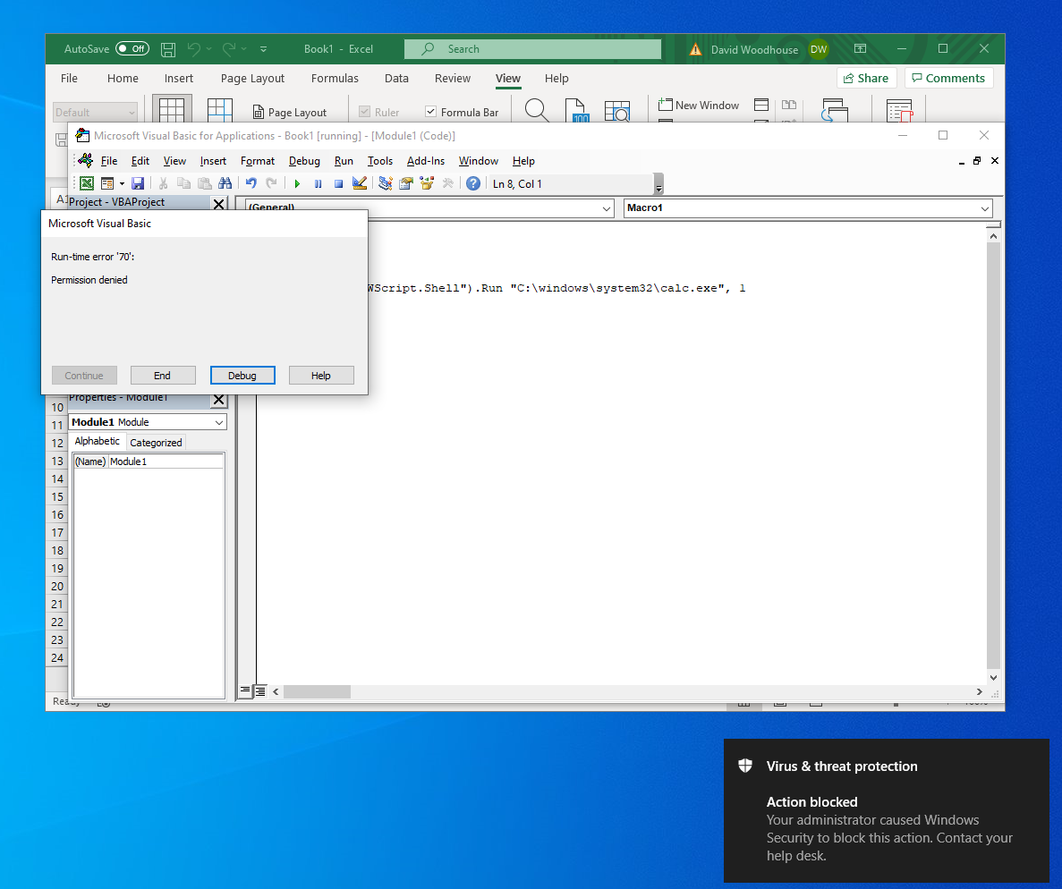
Task: Click End in the run-time error dialog
Action: point(163,375)
